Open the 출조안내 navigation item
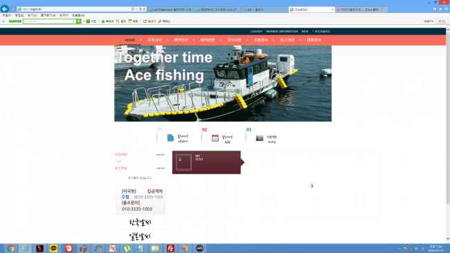Image resolution: width=450 pixels, height=253 pixels. pos(287,40)
